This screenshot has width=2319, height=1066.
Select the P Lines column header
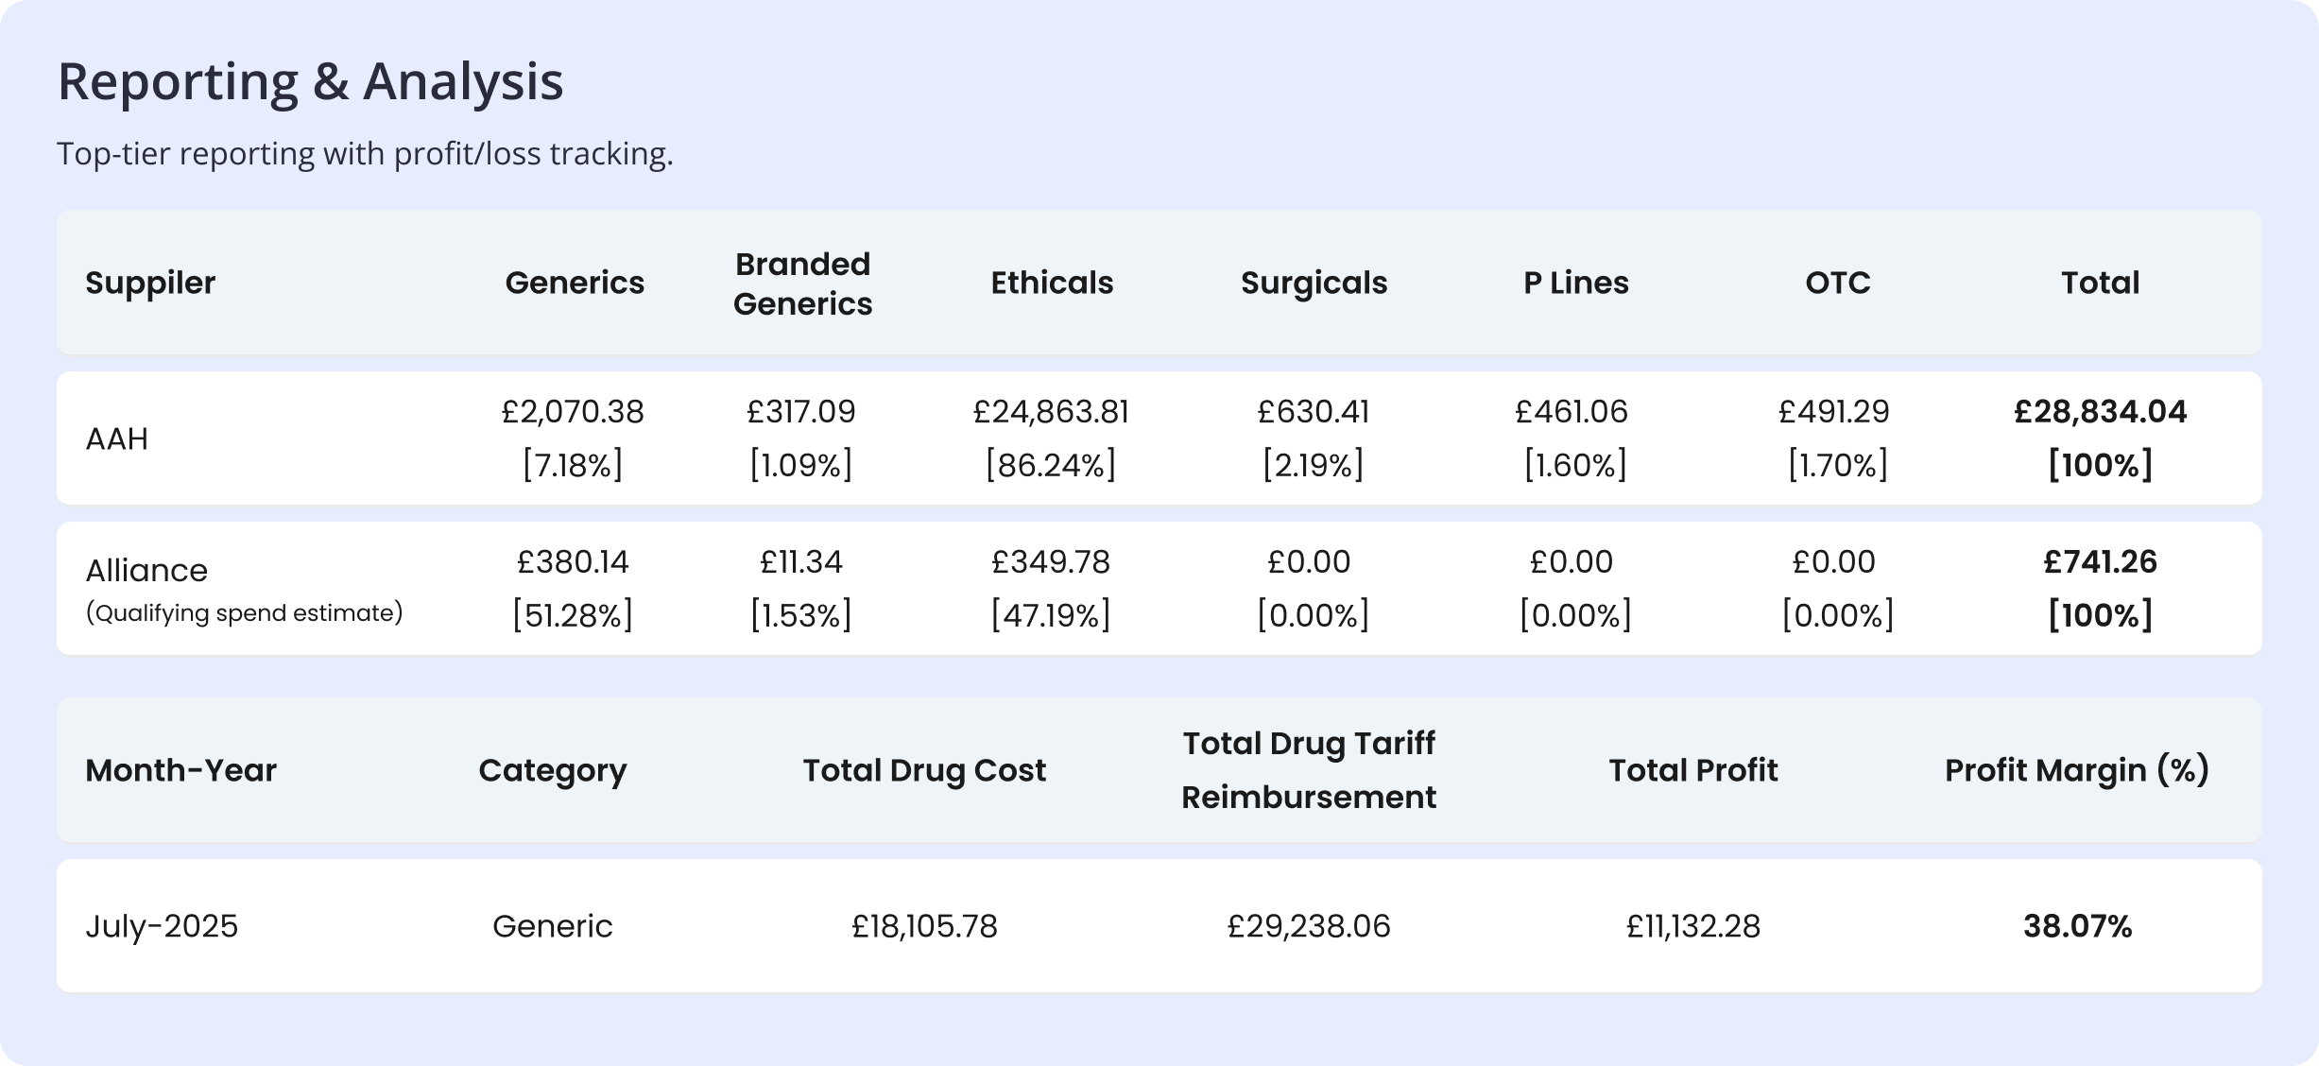click(1575, 283)
